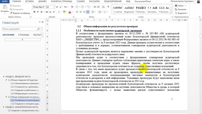Image resolution: width=202 pixels, height=114 pixels.
Task: Open the change case Aa dropdown
Action: tap(66, 7)
